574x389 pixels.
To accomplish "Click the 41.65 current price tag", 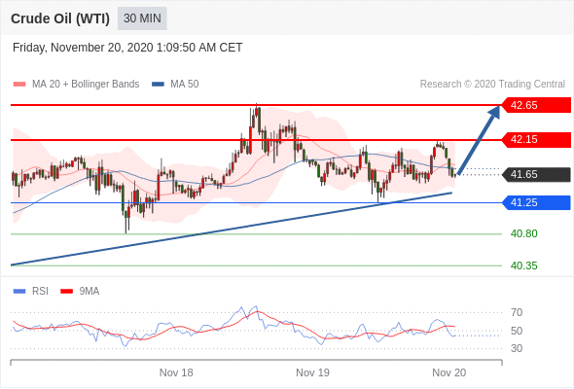I will pos(536,174).
